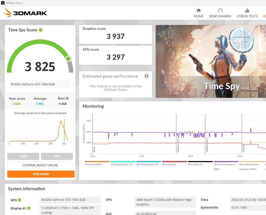Click the Home house icon
266x215 pixels.
point(198,11)
